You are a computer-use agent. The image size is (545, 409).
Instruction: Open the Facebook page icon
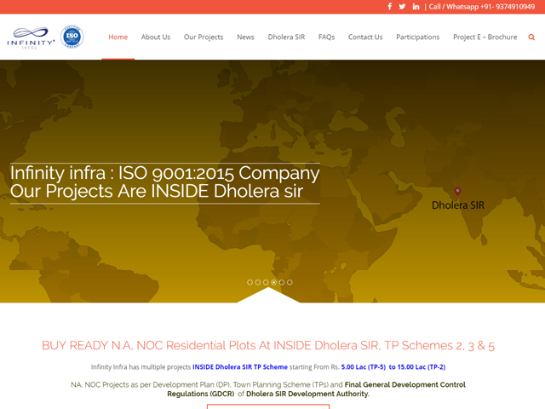[390, 6]
